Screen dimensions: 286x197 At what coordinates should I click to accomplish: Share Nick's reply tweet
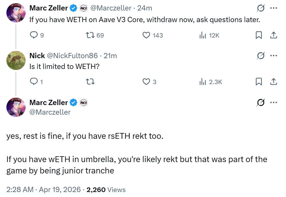click(273, 82)
